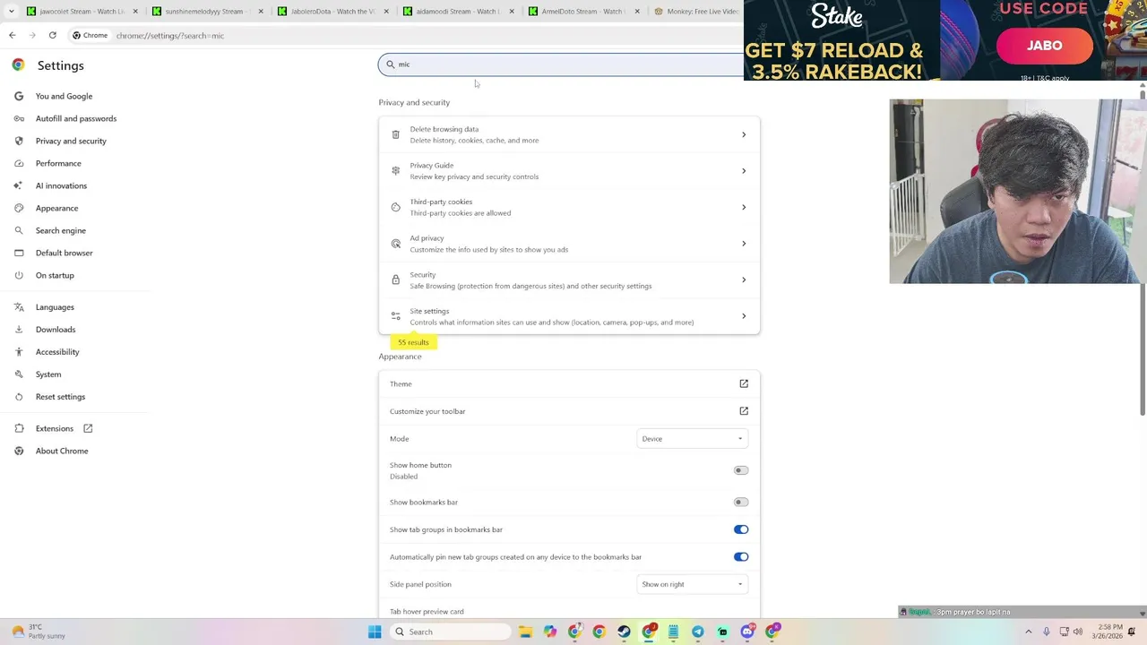The image size is (1147, 645).
Task: Open the tab search dropdown arrow
Action: (x=11, y=12)
